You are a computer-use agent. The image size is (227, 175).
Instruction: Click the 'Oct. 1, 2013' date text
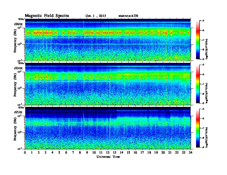pyautogui.click(x=96, y=16)
